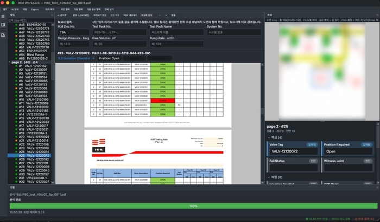Click the orange status dot of #52 ESP-12520175
Screen dimensions: 380x222
[x=16, y=51]
